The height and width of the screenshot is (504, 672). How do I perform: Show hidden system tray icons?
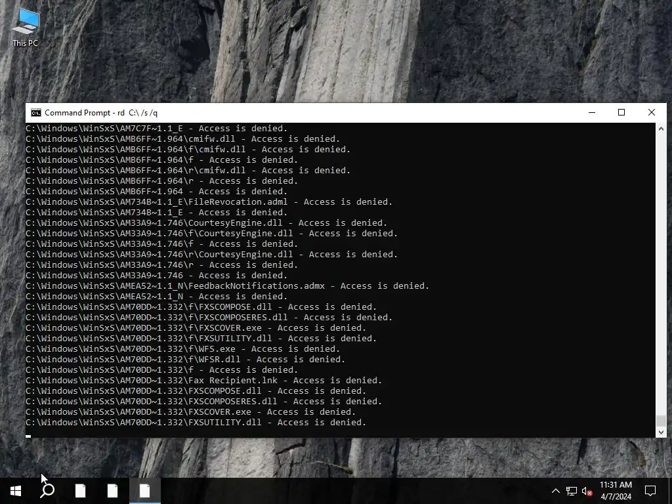coord(555,491)
